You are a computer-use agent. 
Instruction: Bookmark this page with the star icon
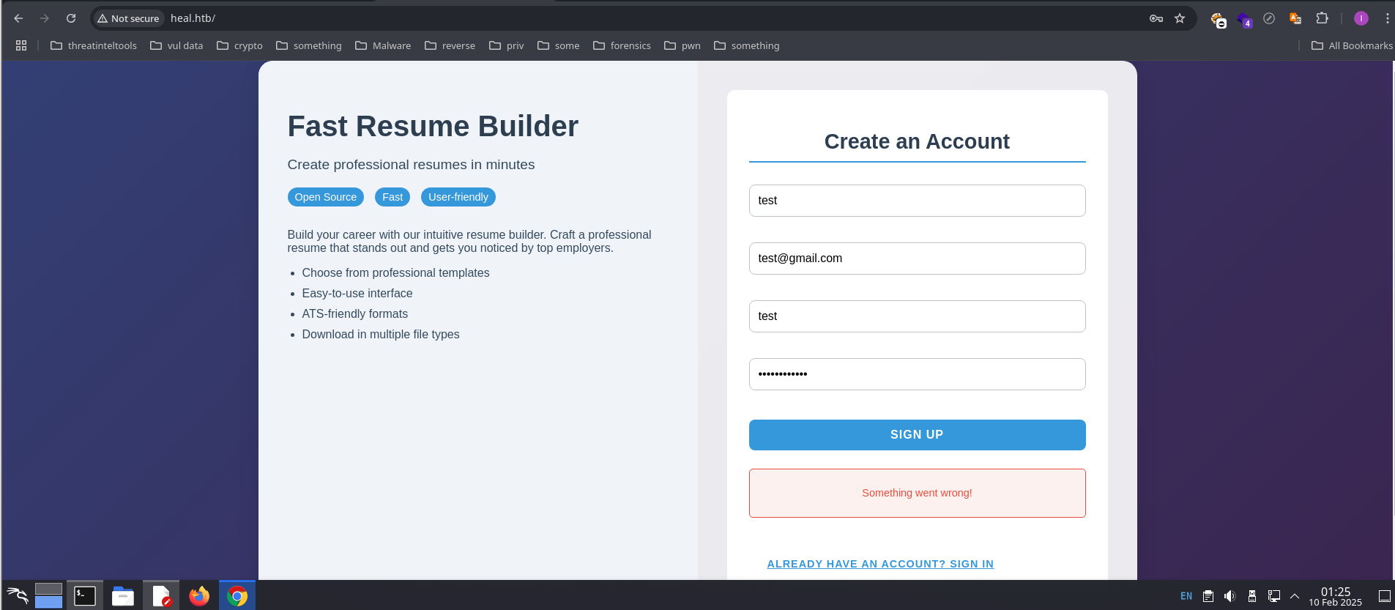coord(1180,18)
